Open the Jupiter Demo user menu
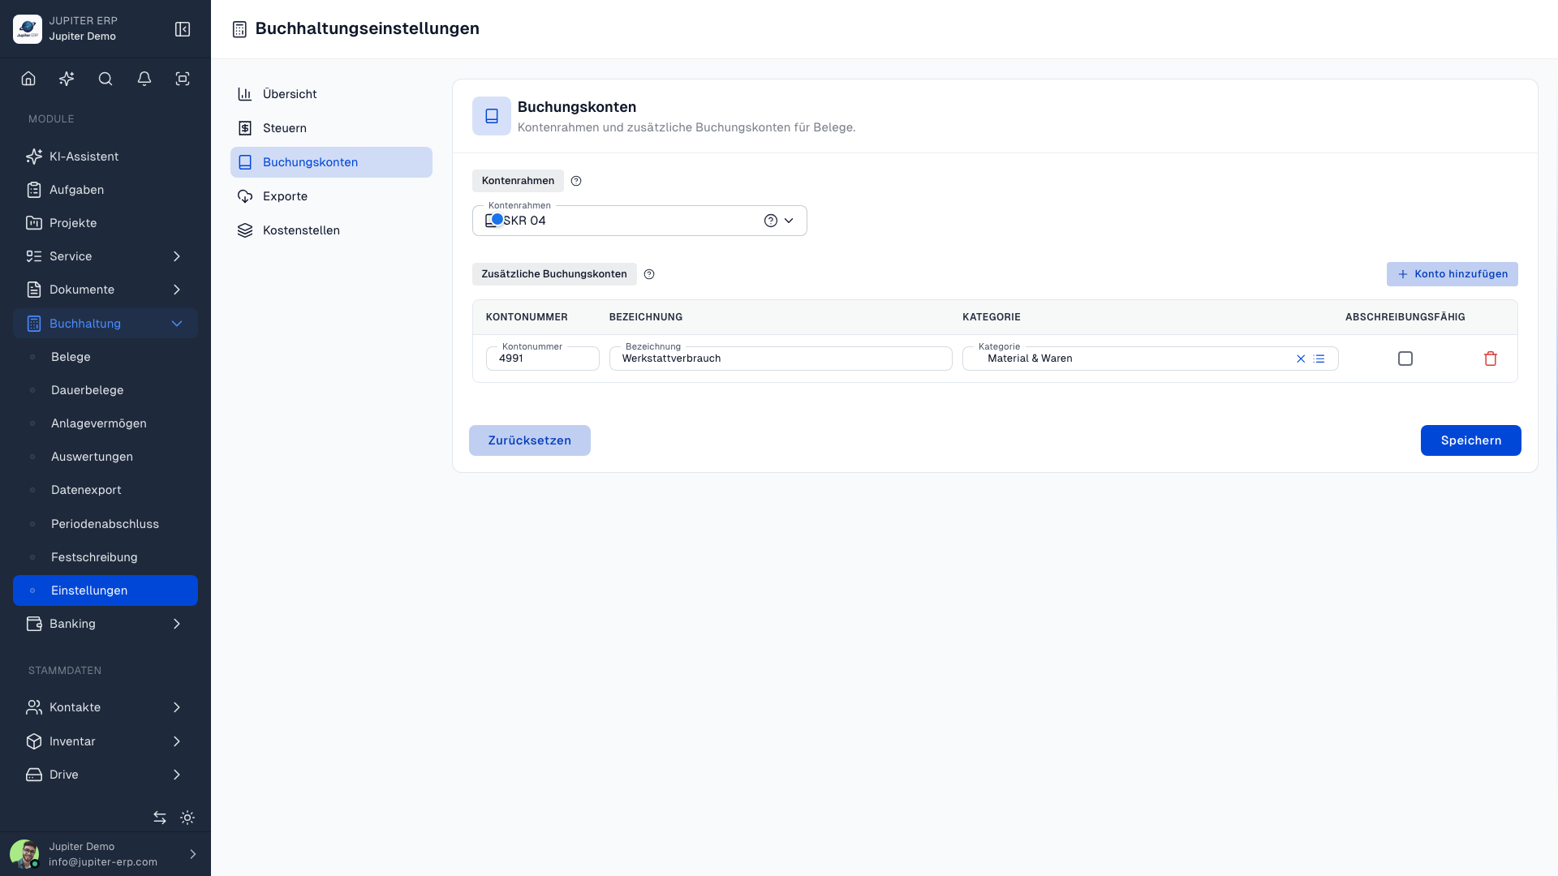This screenshot has height=876, width=1558. tap(105, 854)
